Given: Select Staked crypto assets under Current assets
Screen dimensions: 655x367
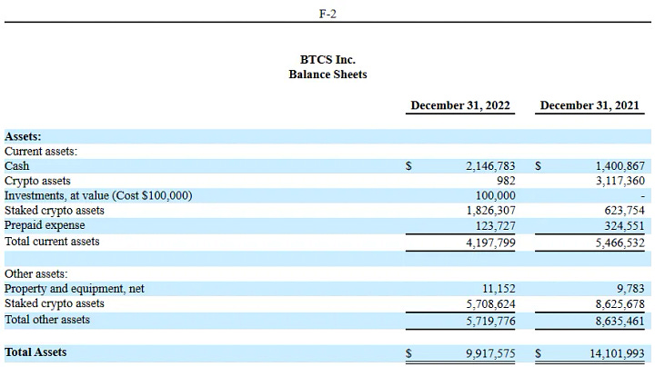Looking at the screenshot, I should point(55,211).
